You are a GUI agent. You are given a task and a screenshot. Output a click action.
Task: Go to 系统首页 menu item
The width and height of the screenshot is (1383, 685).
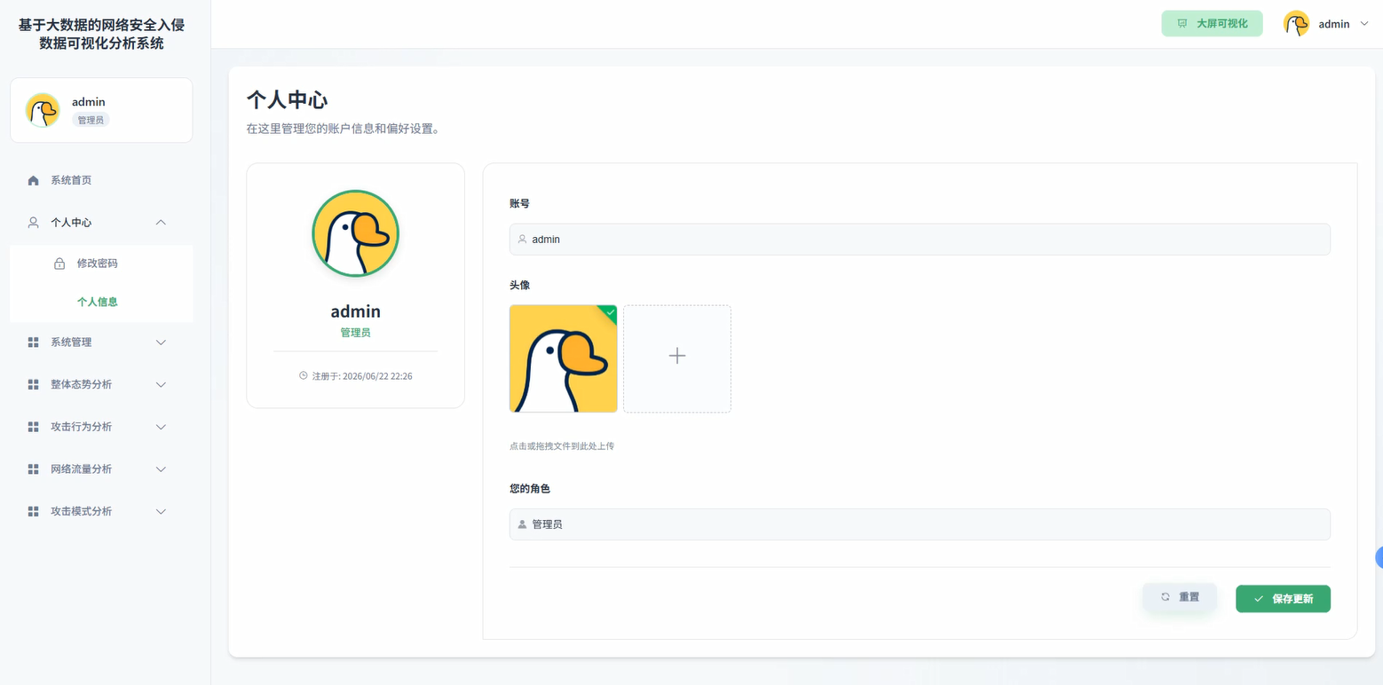pyautogui.click(x=101, y=180)
